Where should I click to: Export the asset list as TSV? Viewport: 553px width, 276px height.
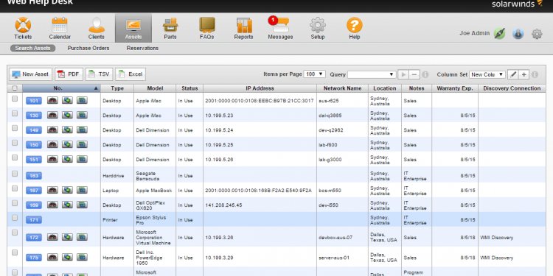[99, 74]
